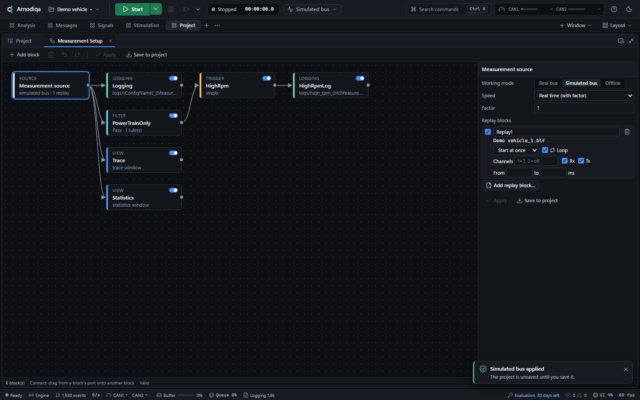Switch to the Signals tab
This screenshot has height=400, width=640.
point(101,25)
